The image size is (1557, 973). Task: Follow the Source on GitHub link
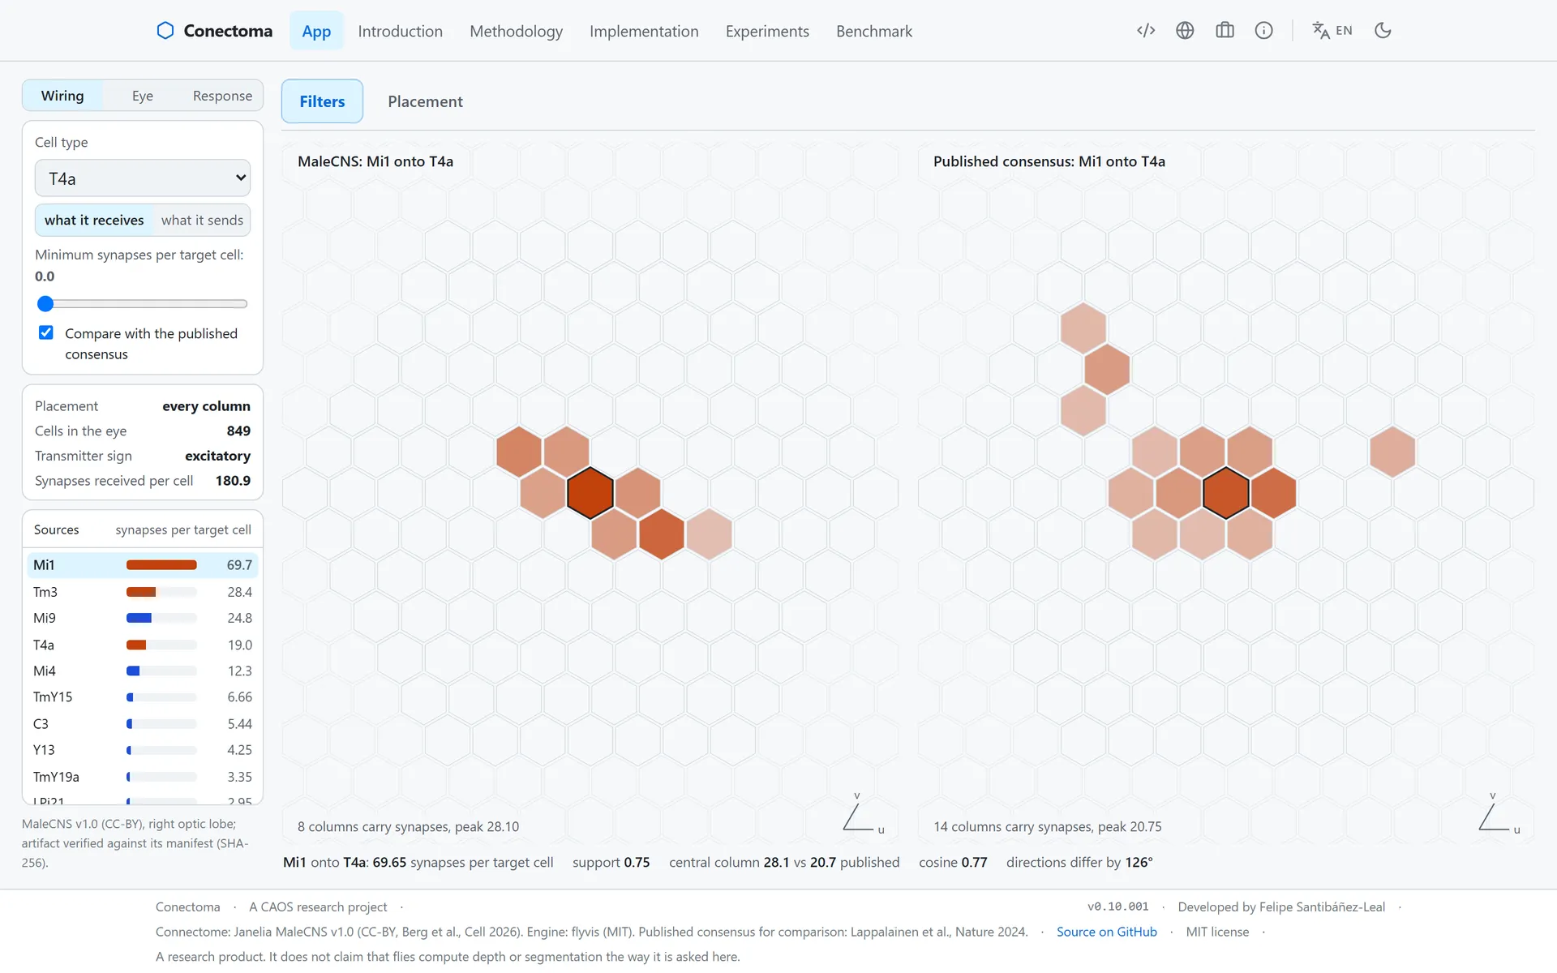click(1106, 932)
